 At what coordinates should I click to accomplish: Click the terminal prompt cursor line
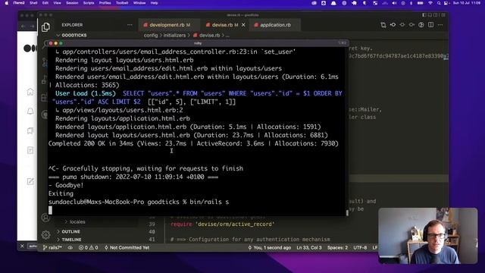point(50,210)
